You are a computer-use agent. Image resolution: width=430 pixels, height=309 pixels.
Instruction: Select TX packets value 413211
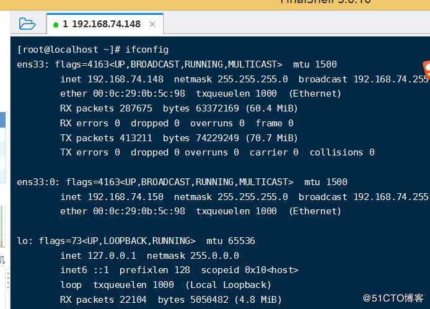[x=136, y=138]
